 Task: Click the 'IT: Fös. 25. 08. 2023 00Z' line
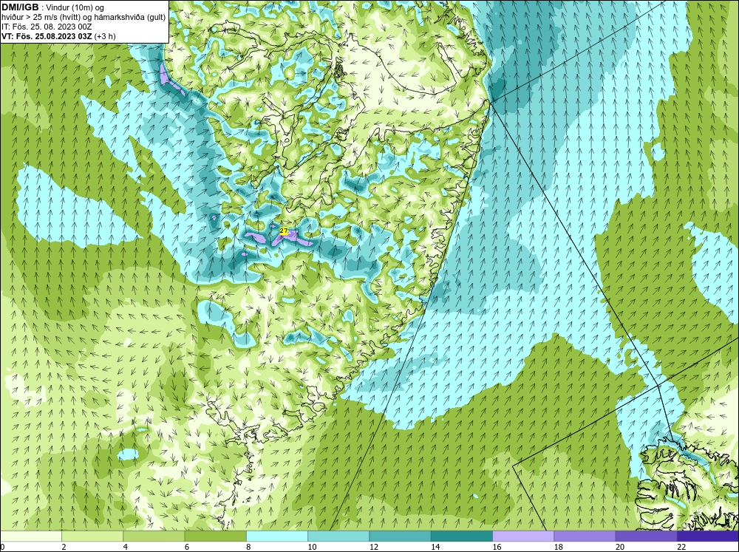(x=47, y=27)
